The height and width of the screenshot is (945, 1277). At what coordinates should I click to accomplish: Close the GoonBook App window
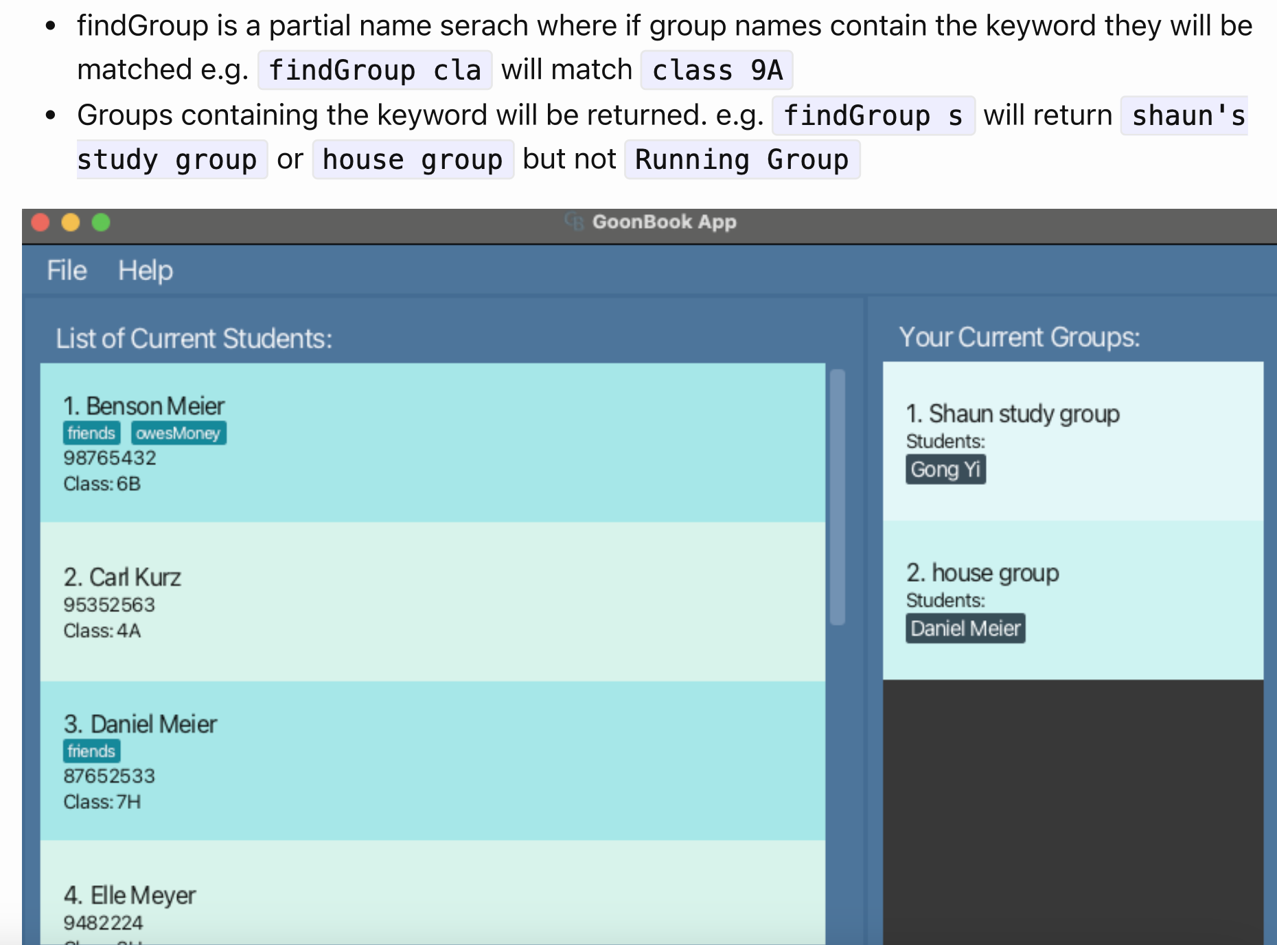coord(41,223)
